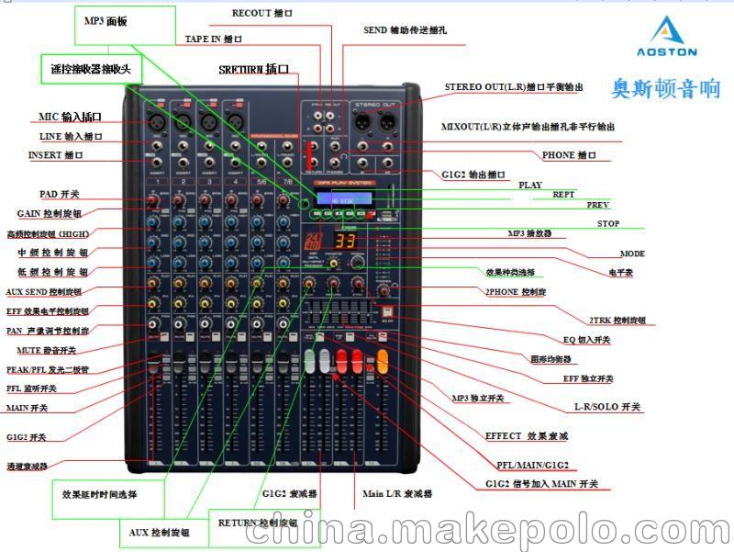Click channel 4 XLR mic input jack
The image size is (734, 552).
235,122
